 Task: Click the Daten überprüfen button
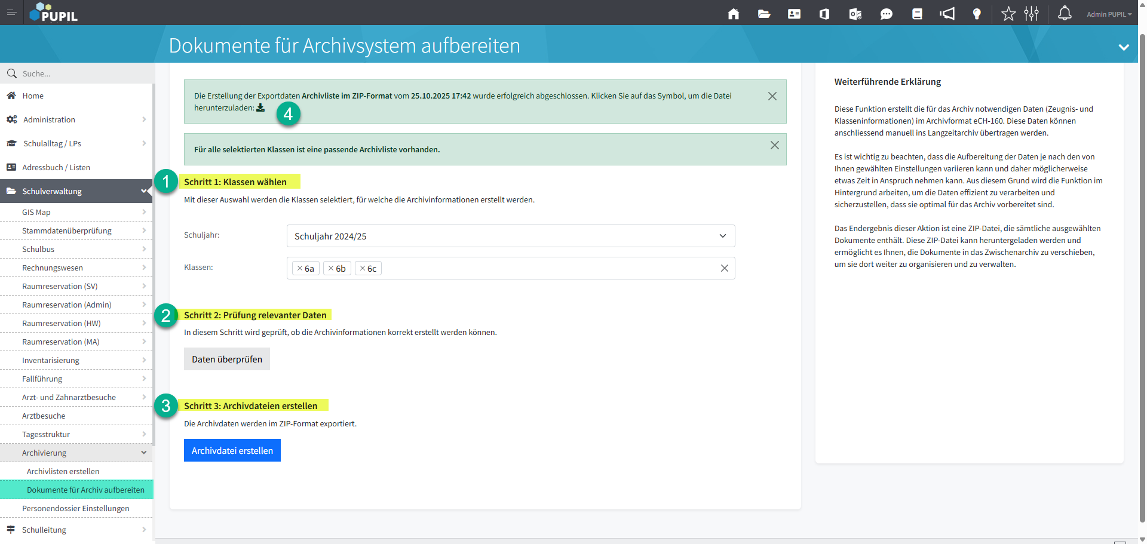click(226, 359)
